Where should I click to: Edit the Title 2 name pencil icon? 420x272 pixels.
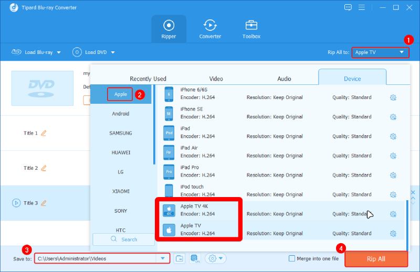44,168
